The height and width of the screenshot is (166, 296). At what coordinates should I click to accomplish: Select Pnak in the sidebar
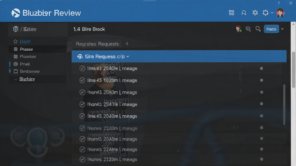(38, 64)
